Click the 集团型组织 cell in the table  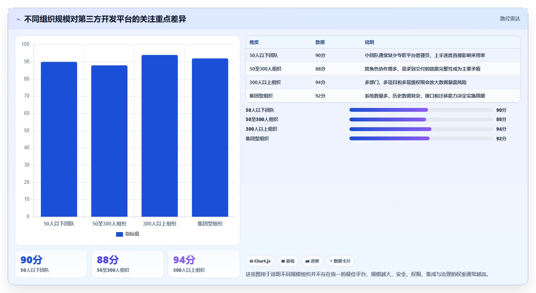[261, 96]
